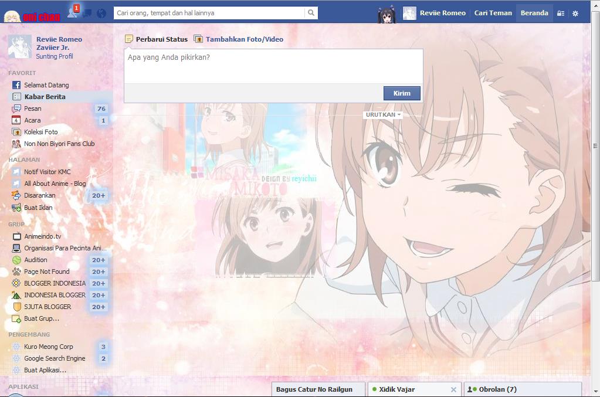Click the Google Search Engine 2 counter
This screenshot has width=600, height=397.
[103, 358]
